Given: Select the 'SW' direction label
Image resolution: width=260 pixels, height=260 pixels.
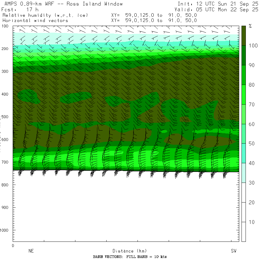Looking at the screenshot, I should click(x=234, y=251).
